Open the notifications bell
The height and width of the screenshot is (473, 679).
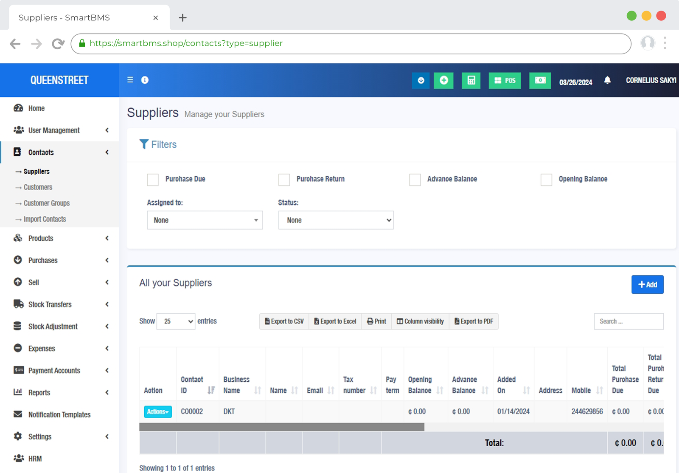607,80
